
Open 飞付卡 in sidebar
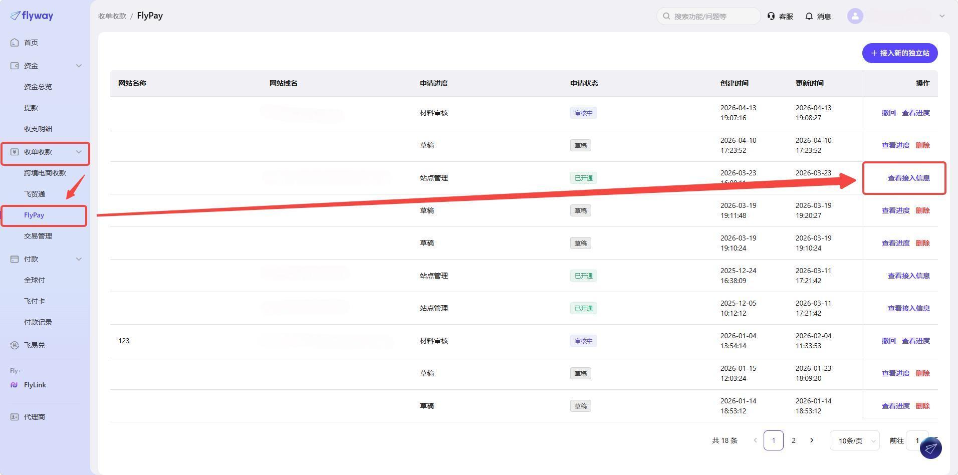pyautogui.click(x=35, y=301)
